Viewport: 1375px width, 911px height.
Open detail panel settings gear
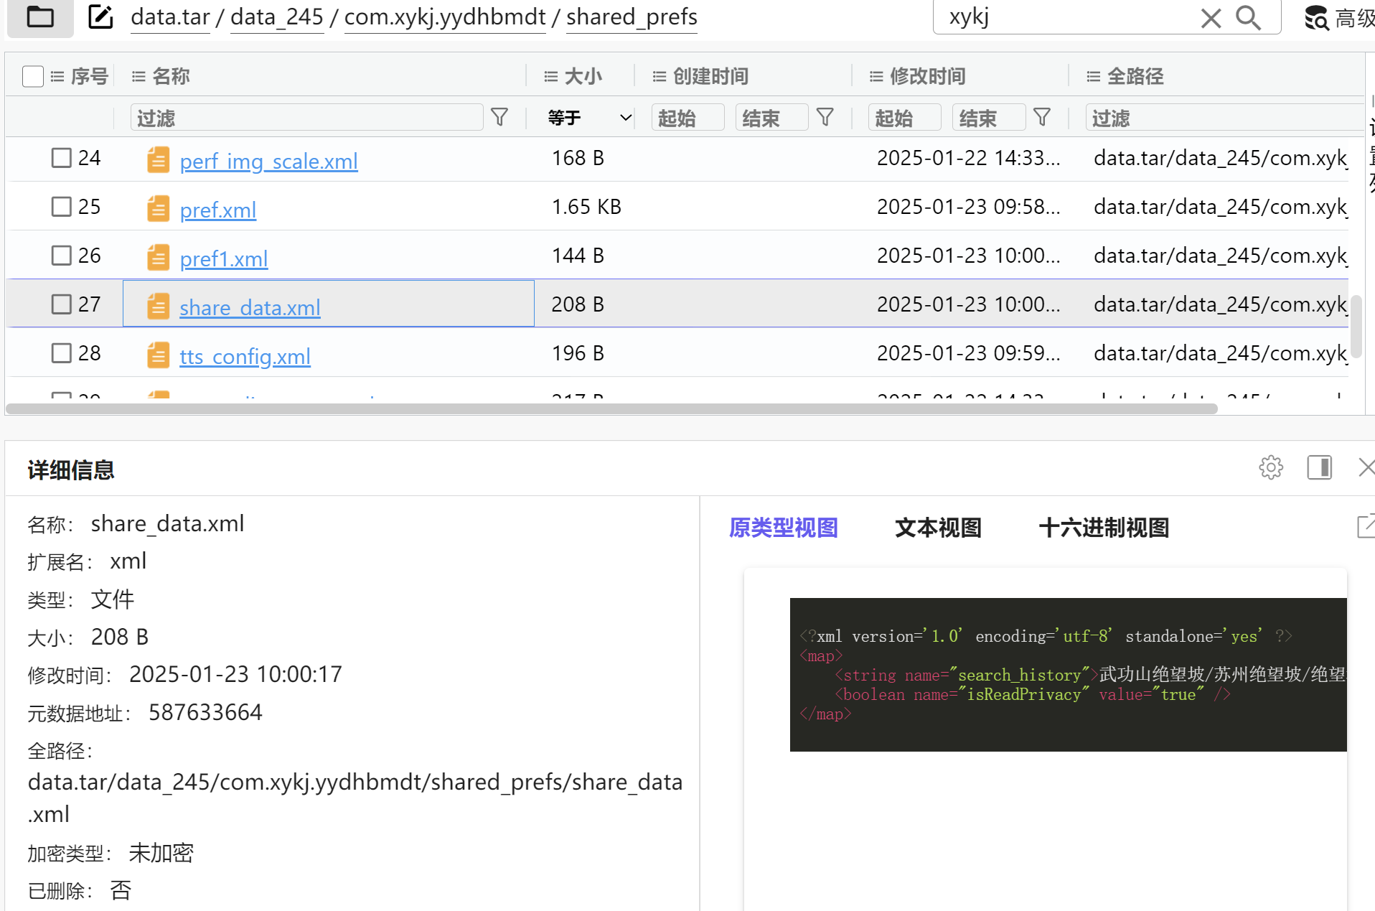[x=1270, y=467]
